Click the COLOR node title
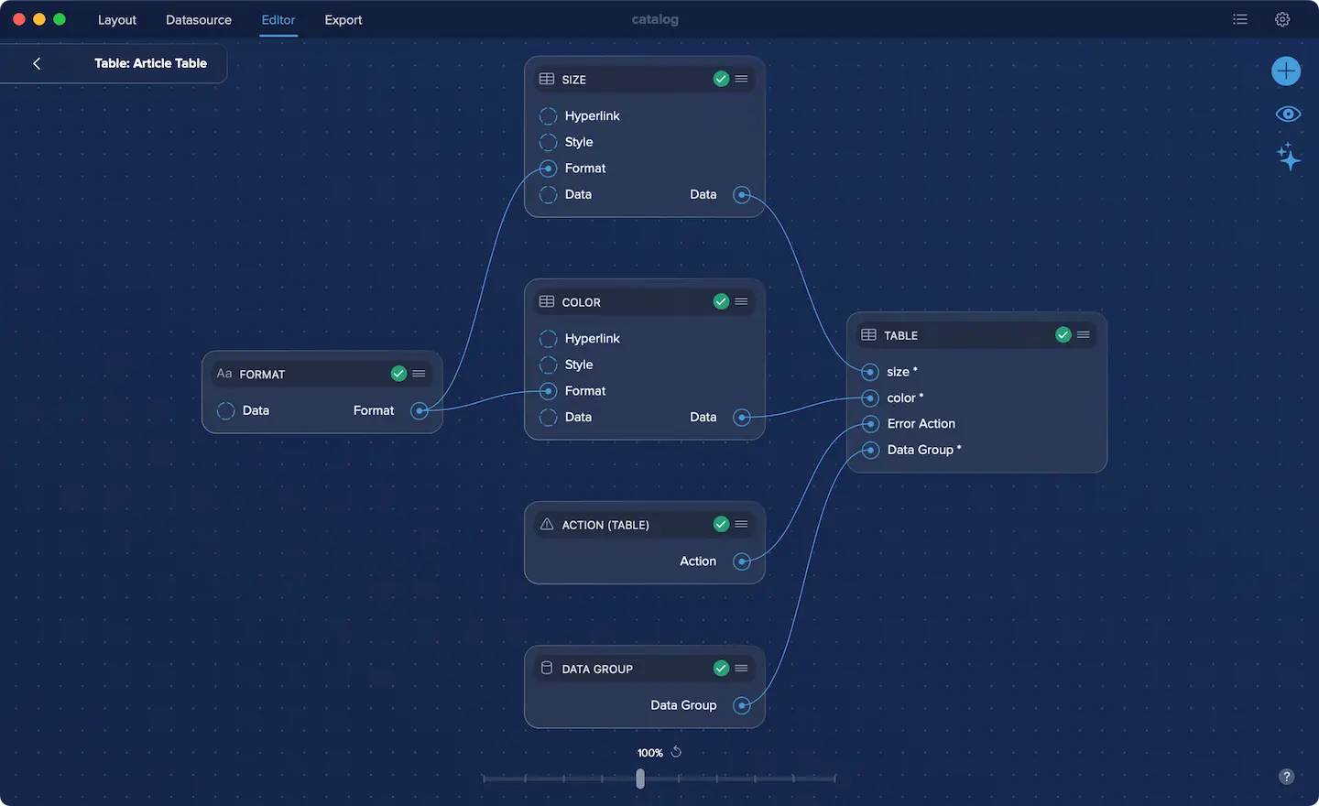The width and height of the screenshot is (1319, 806). pos(582,302)
